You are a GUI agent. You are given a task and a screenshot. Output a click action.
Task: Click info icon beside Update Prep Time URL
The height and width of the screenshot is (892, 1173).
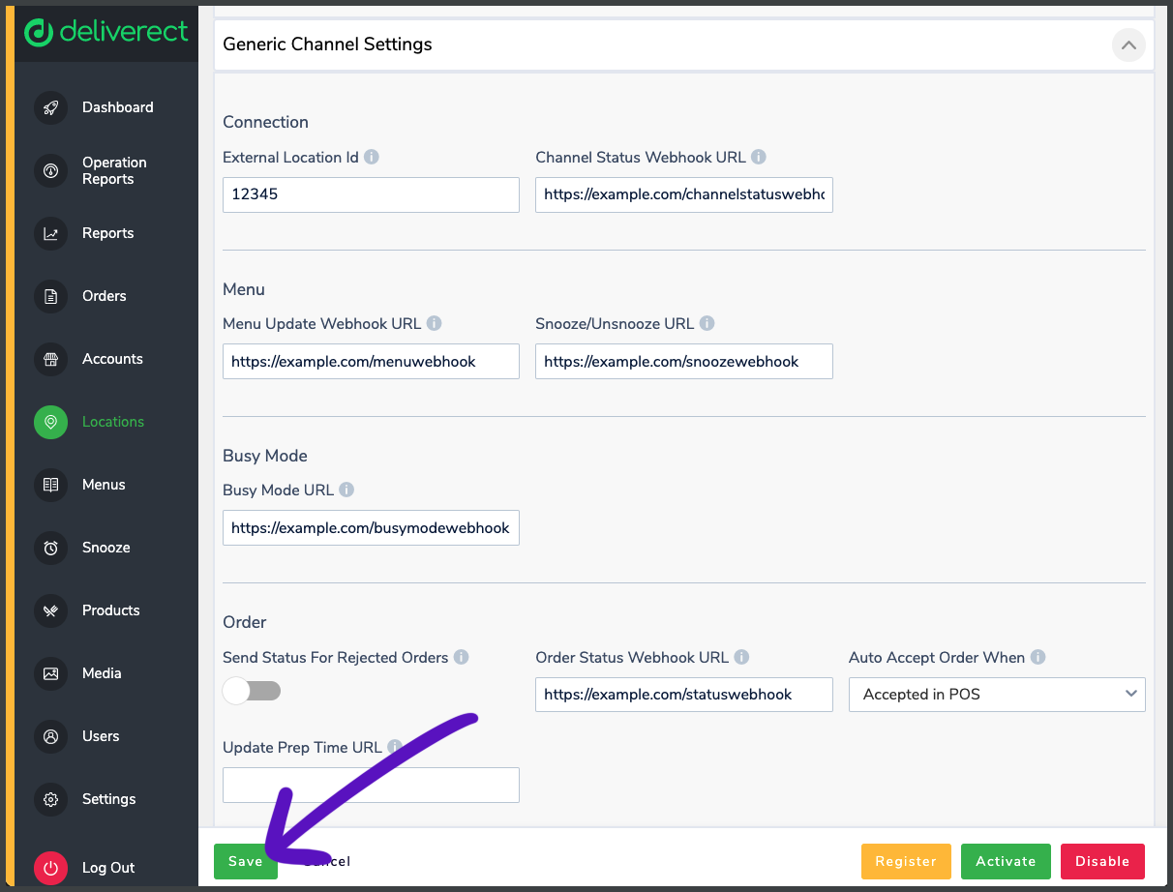click(x=395, y=747)
